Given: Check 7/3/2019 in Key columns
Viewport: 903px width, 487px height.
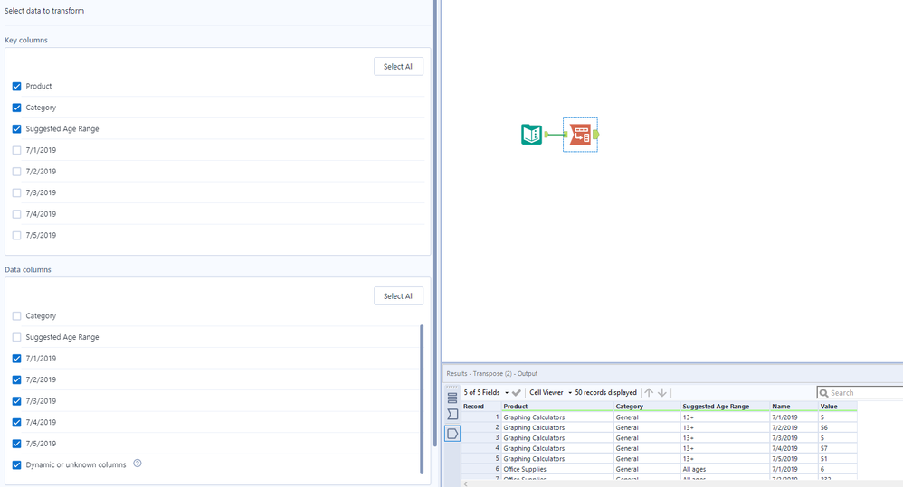Looking at the screenshot, I should (x=16, y=192).
